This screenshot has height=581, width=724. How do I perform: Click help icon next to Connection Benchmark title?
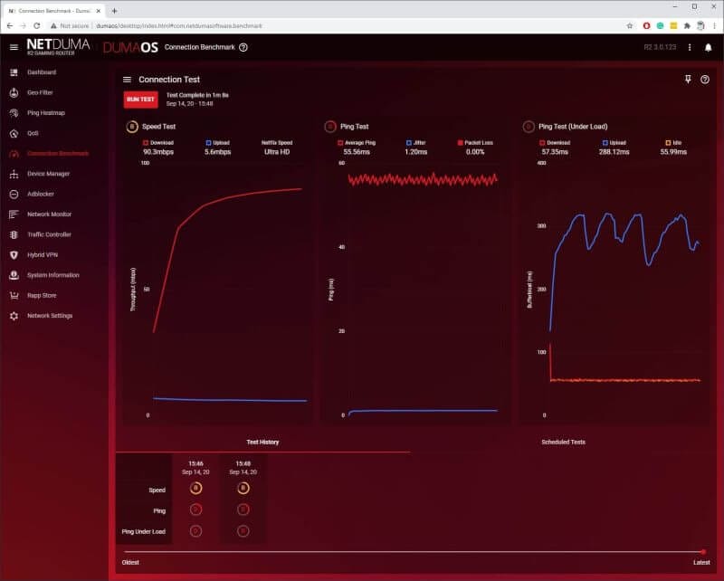[x=243, y=47]
